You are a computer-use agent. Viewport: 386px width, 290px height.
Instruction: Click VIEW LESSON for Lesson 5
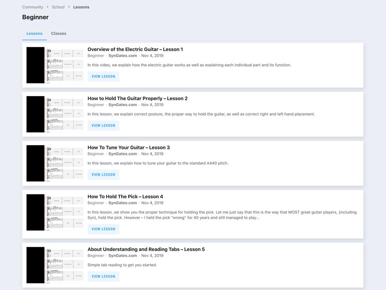coord(103,276)
